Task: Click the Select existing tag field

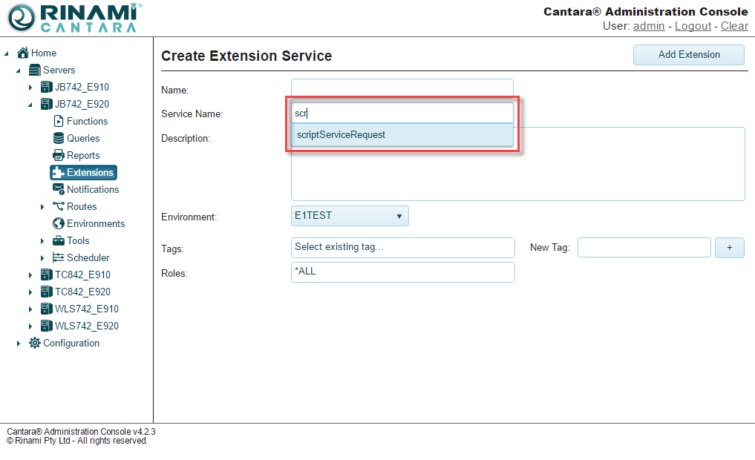Action: point(402,247)
